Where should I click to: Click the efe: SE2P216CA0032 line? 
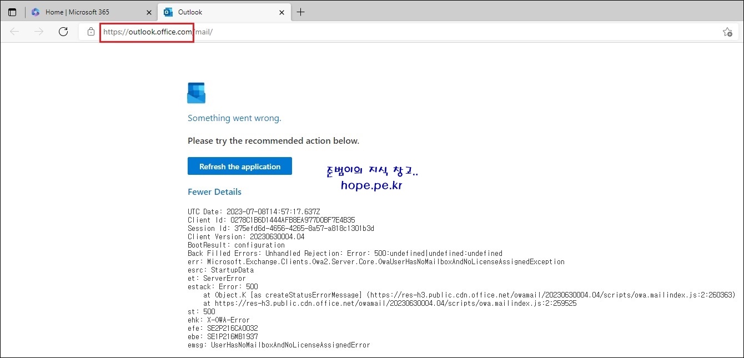pyautogui.click(x=223, y=328)
